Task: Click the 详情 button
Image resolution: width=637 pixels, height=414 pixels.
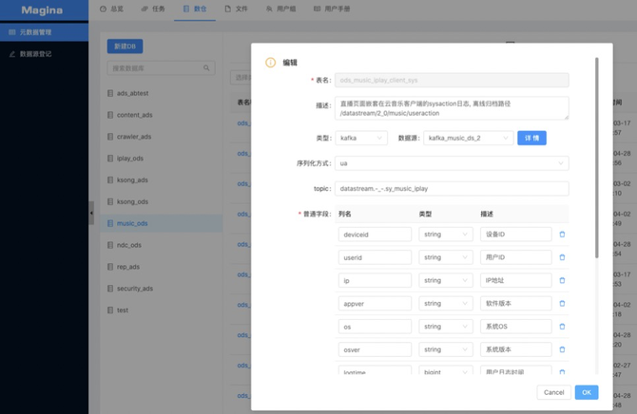Action: tap(531, 138)
